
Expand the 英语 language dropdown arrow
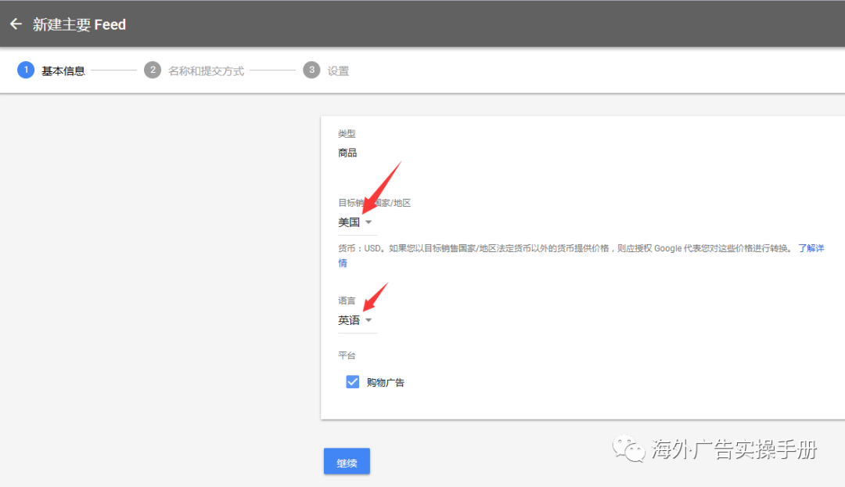pyautogui.click(x=369, y=320)
